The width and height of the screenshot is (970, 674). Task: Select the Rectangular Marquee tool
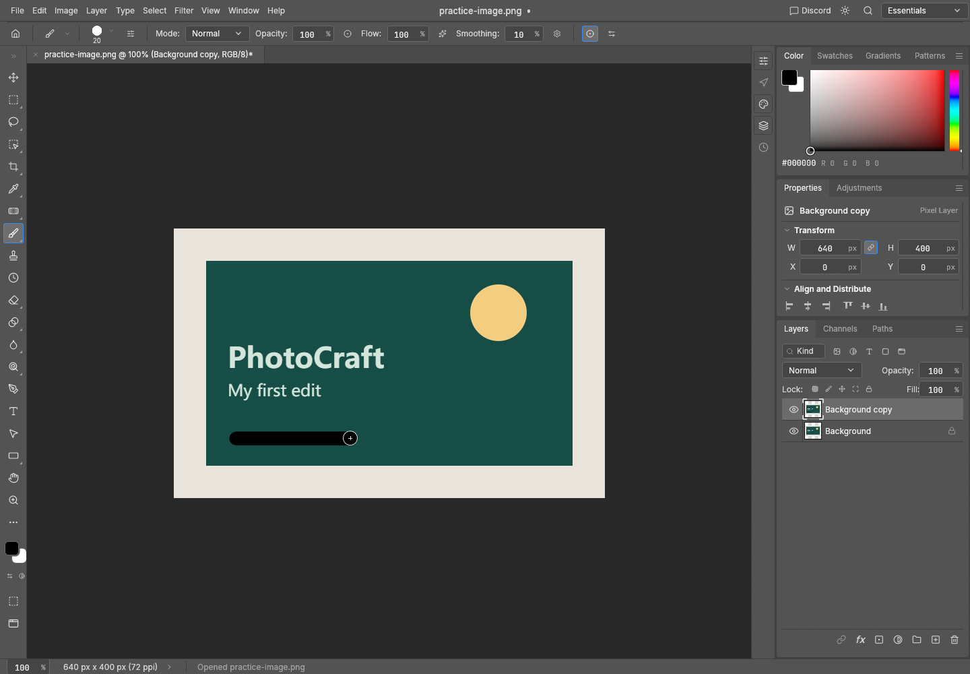(x=13, y=100)
